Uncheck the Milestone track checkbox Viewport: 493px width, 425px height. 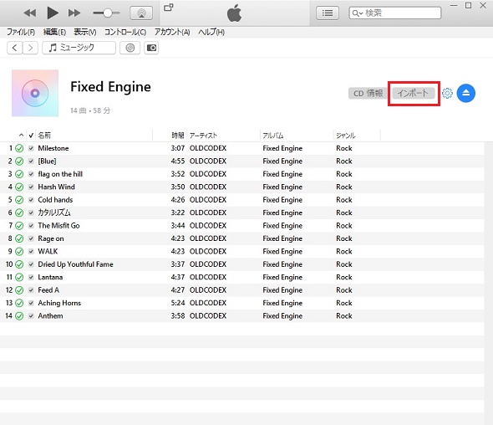pos(31,148)
